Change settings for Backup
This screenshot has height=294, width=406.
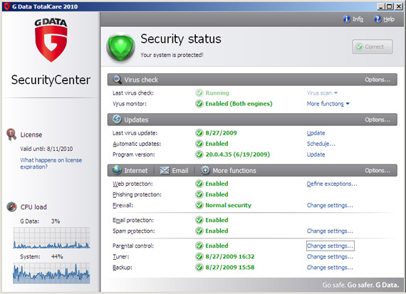(x=330, y=268)
